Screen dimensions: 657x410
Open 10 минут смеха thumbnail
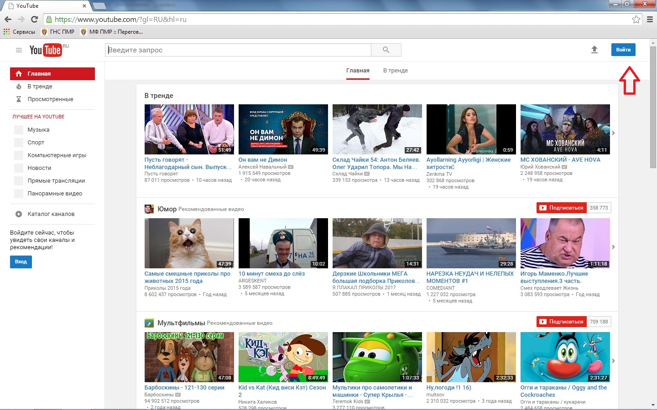[x=283, y=243]
